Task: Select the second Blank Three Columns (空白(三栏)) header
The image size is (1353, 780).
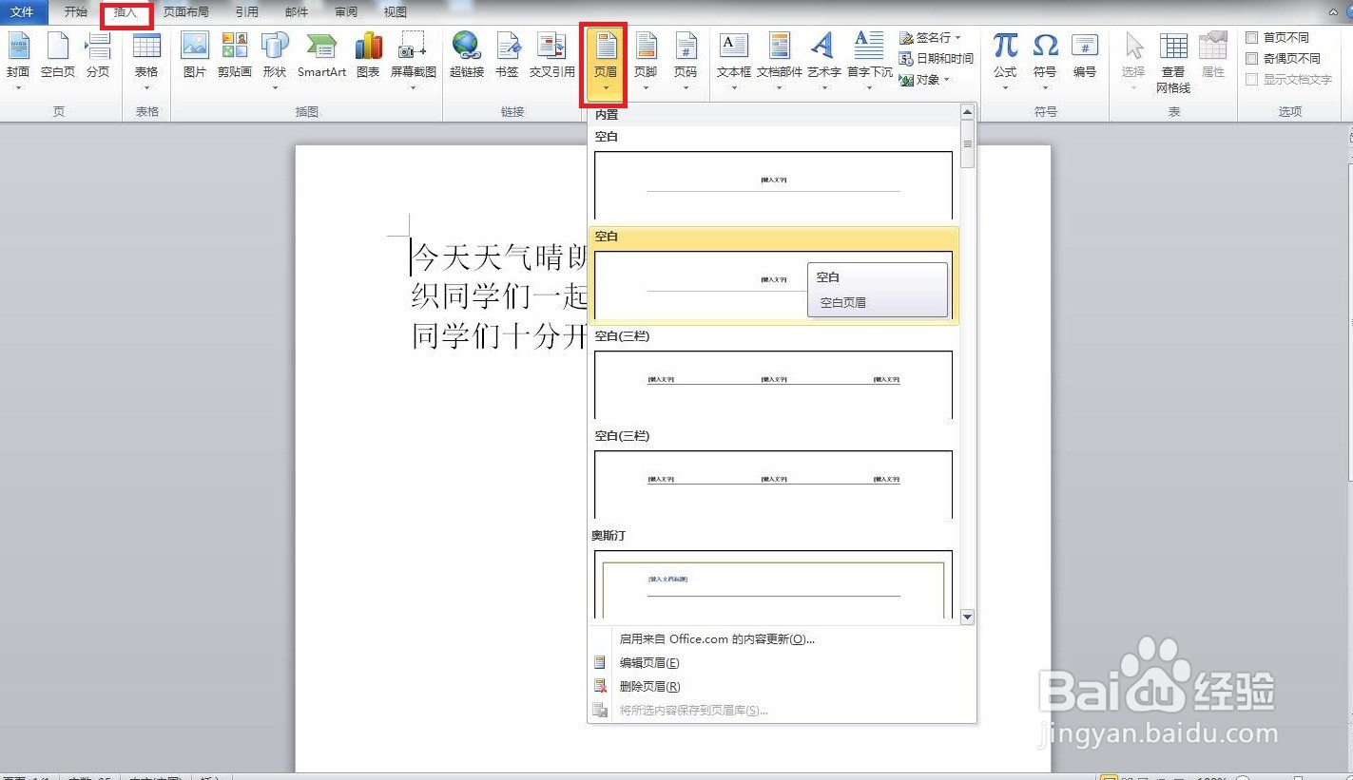Action: click(x=773, y=485)
